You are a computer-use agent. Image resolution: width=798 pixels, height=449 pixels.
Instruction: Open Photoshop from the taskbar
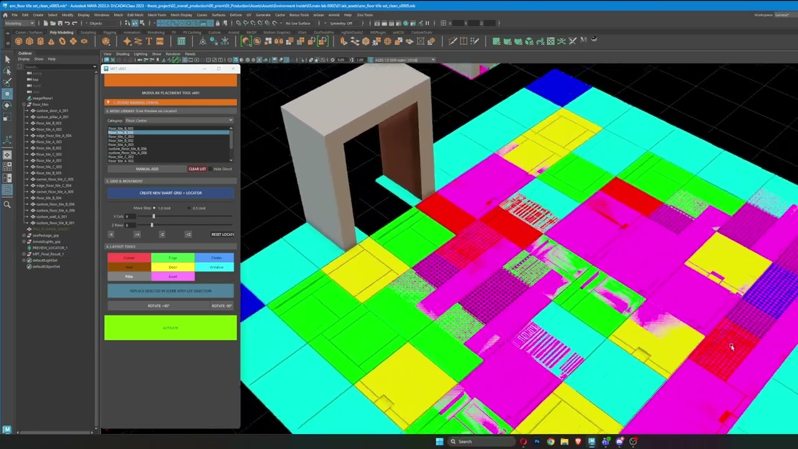pyautogui.click(x=537, y=442)
